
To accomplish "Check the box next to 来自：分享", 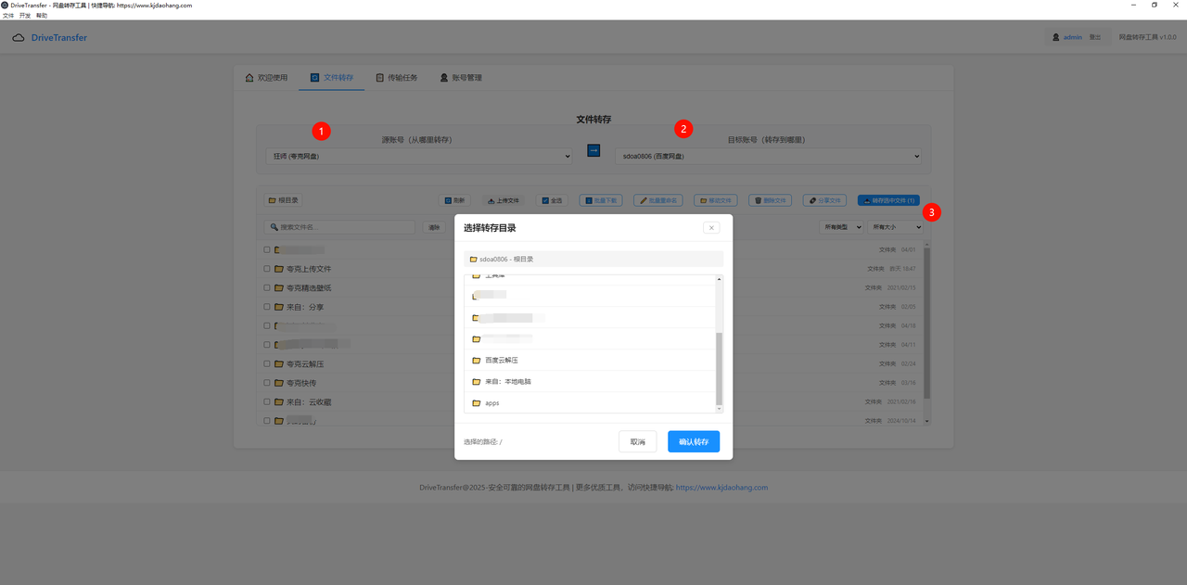I will tap(267, 307).
